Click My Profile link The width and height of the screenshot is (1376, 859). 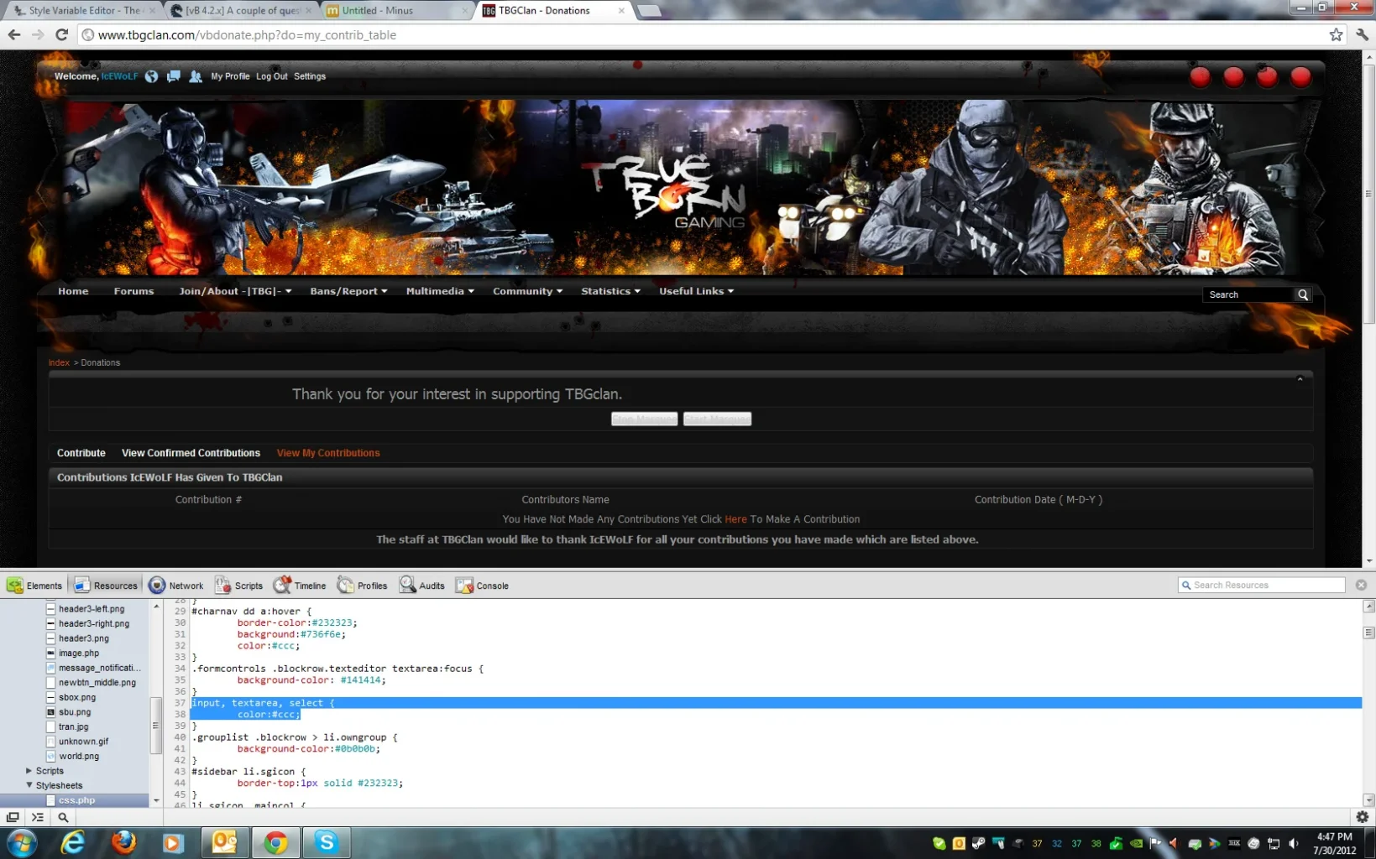click(230, 76)
